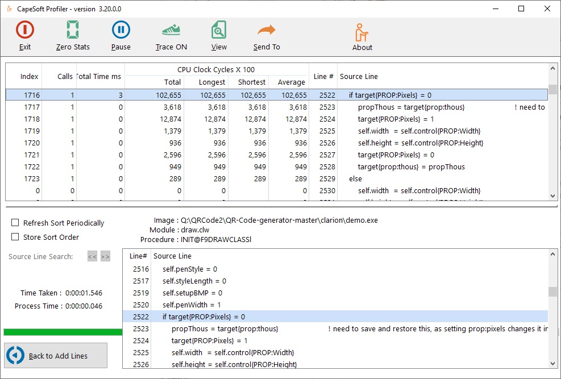Search previous source line match (<<)
Image resolution: width=561 pixels, height=379 pixels.
coord(92,257)
